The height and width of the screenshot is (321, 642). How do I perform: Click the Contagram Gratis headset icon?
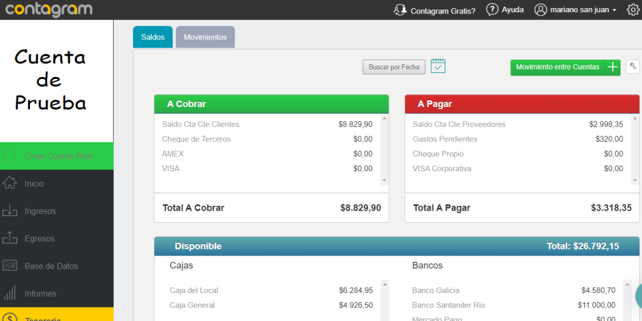(x=400, y=10)
